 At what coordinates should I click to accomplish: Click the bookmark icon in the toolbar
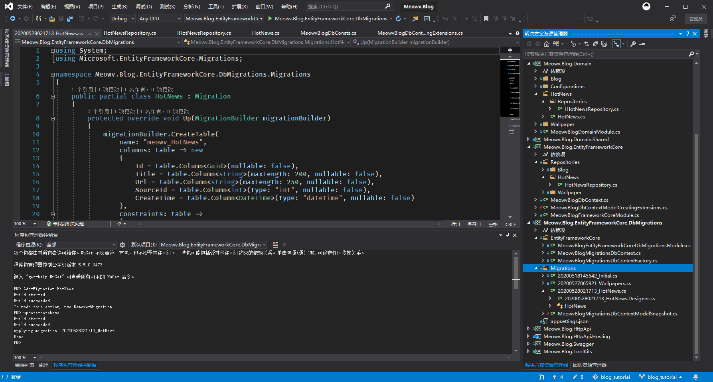pyautogui.click(x=486, y=19)
